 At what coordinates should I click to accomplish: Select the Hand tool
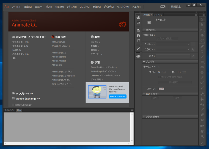(202, 131)
